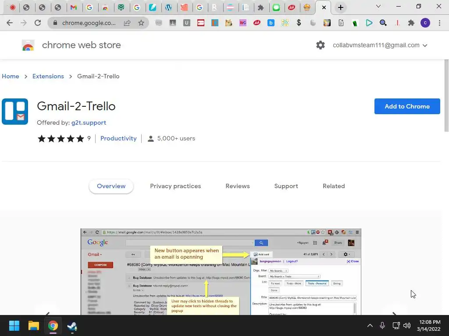This screenshot has width=449, height=336.
Task: Click the gray 'U' extension icon
Action: [187, 23]
